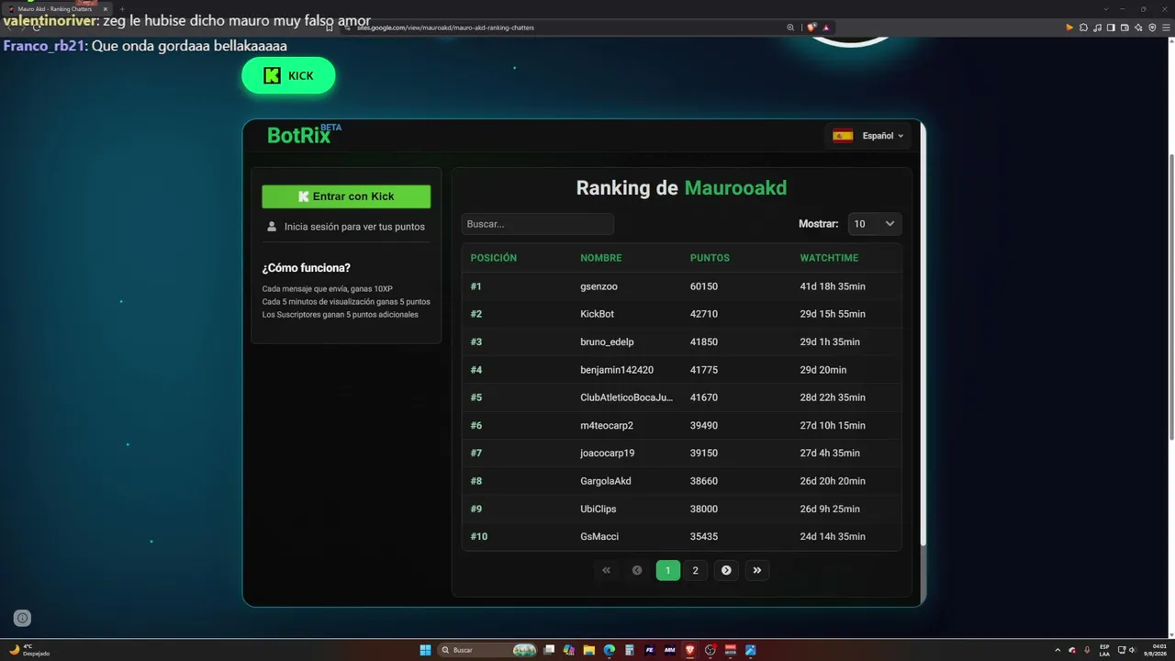Image resolution: width=1175 pixels, height=661 pixels.
Task: Click the user silhouette icon beside Inicia sesión
Action: pyautogui.click(x=272, y=226)
